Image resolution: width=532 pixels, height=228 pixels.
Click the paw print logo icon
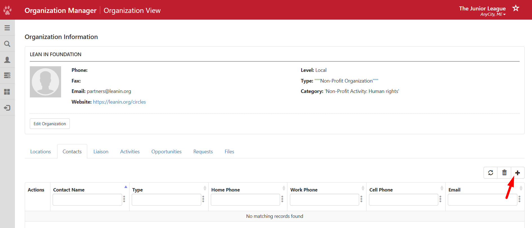7,10
